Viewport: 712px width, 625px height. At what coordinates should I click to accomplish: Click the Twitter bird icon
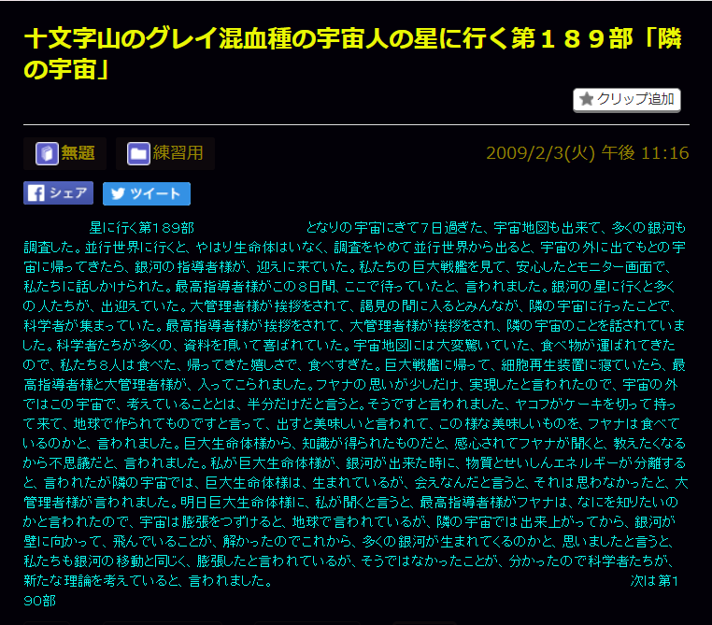tap(116, 193)
